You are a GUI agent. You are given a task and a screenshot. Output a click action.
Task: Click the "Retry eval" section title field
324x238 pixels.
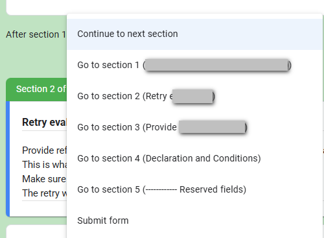(44, 123)
